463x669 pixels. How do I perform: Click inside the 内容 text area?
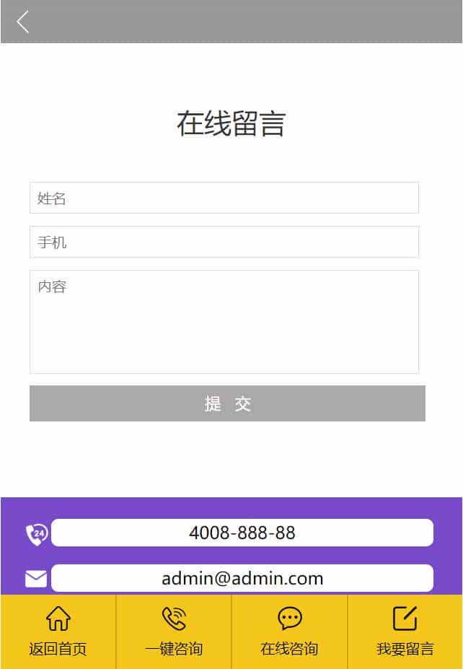(224, 322)
